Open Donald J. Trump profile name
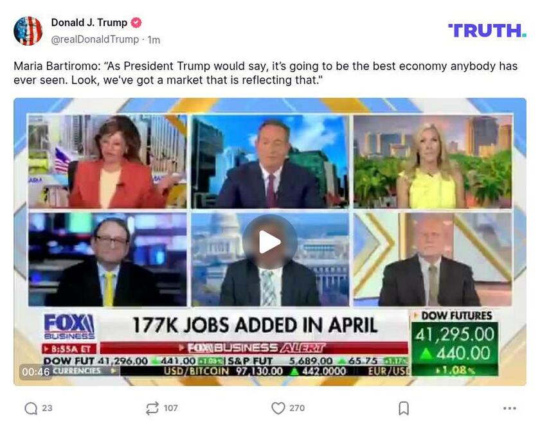This screenshot has width=540, height=433. pyautogui.click(x=89, y=22)
